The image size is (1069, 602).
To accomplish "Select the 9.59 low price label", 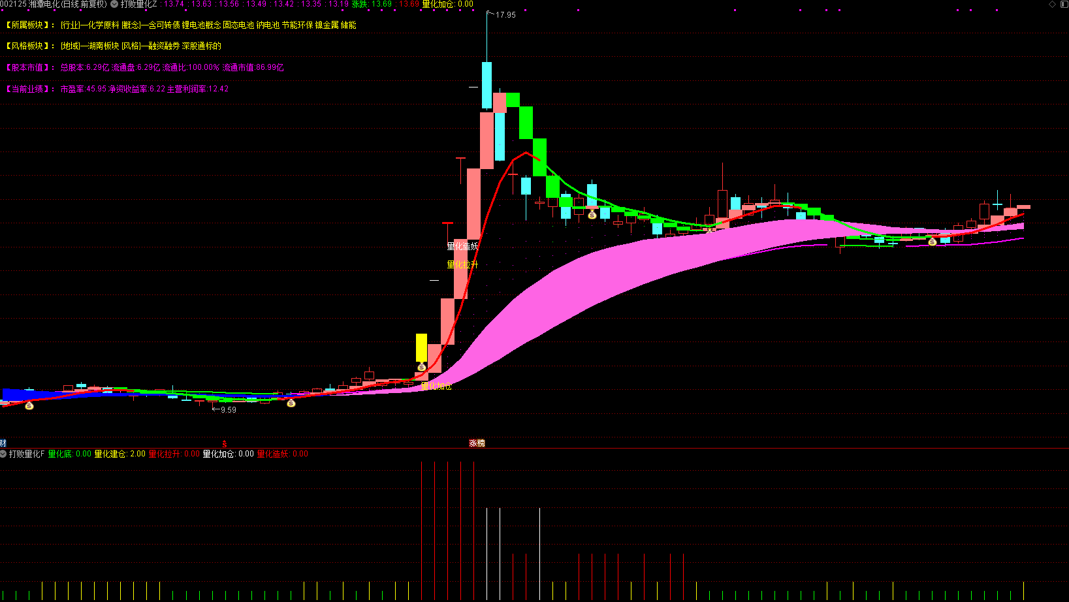I will click(229, 410).
